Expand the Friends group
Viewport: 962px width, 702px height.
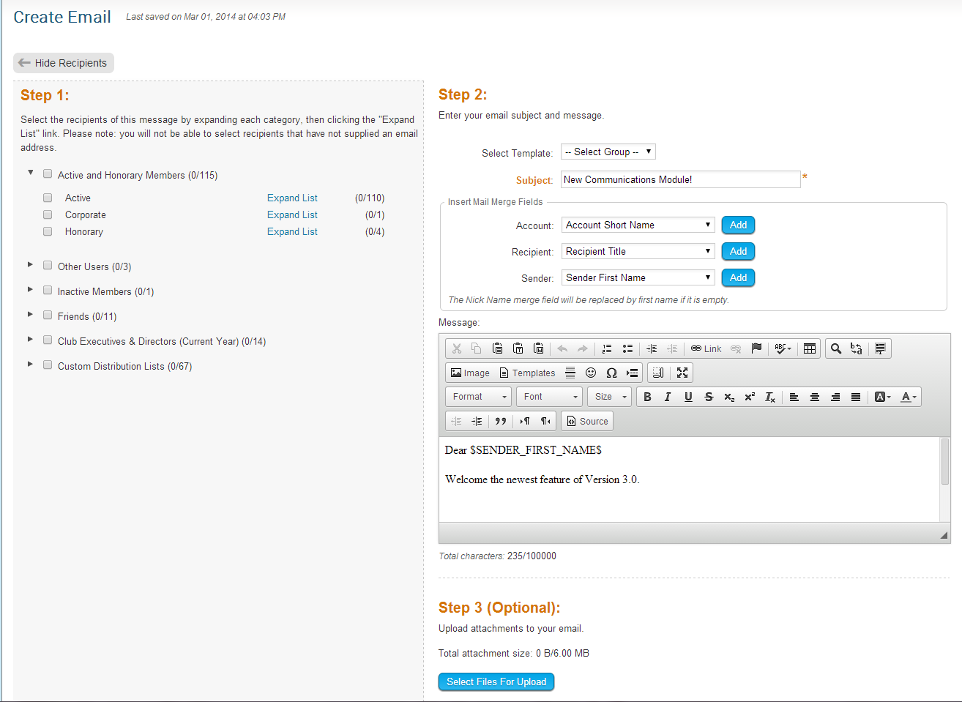pos(30,314)
